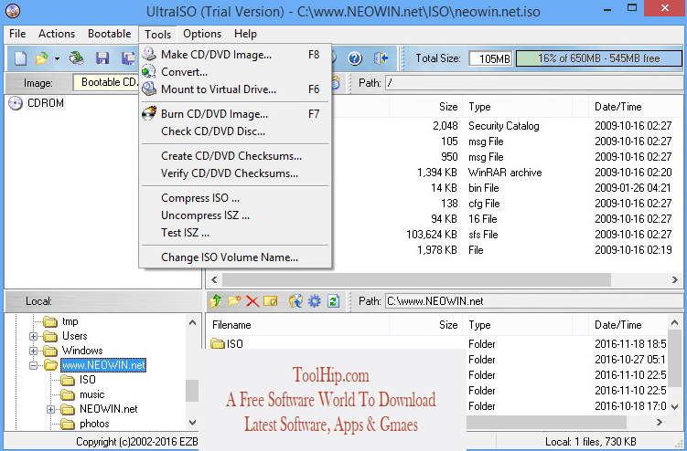Select Check CD/DVD Disc... entry

click(235, 131)
